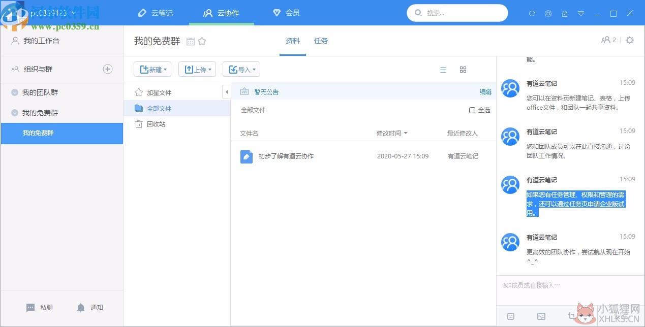This screenshot has height=327, width=645.
Task: Collapse the file sidebar with arrow handle
Action: (x=227, y=92)
